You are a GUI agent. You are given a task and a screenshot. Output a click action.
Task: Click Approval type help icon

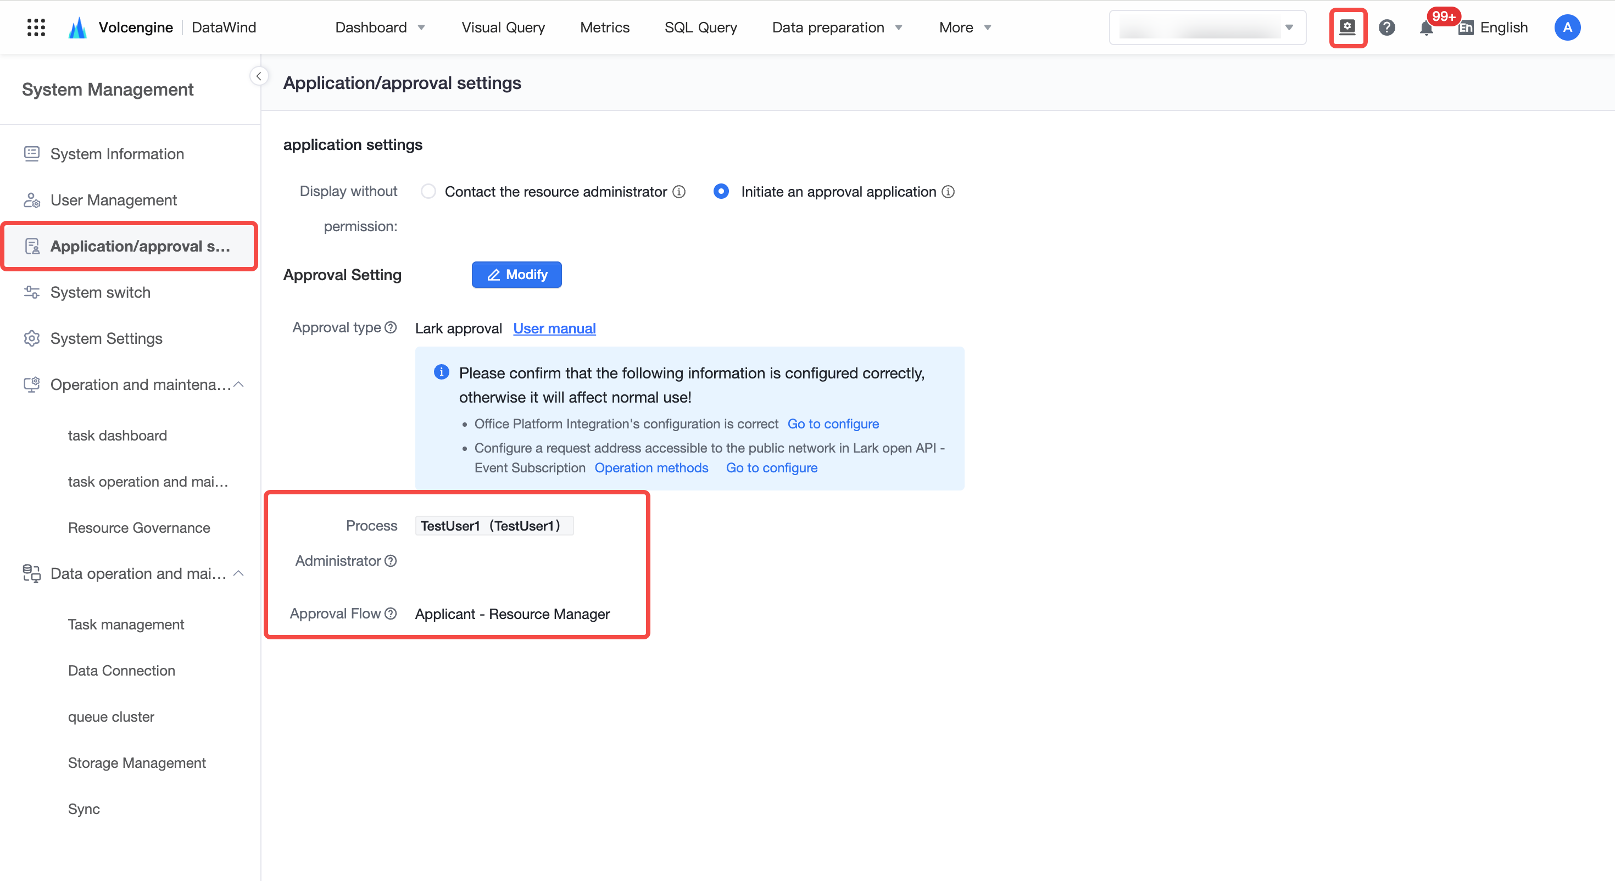(x=391, y=328)
